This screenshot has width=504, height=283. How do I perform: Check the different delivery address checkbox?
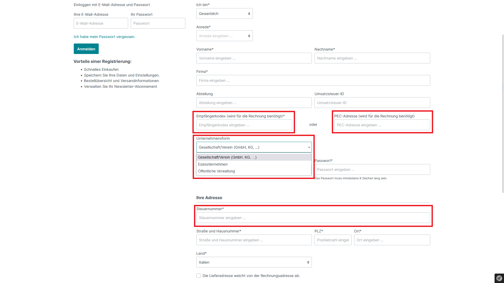pos(198,276)
